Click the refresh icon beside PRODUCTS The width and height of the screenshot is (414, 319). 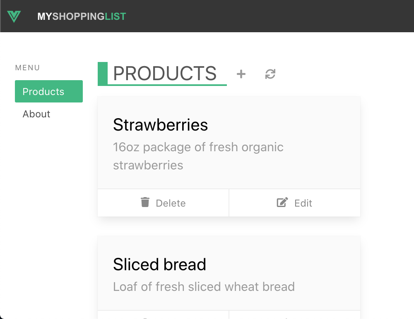[x=270, y=74]
